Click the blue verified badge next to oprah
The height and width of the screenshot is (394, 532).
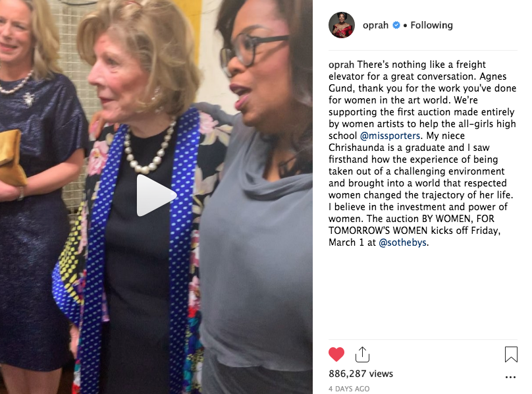(x=396, y=25)
